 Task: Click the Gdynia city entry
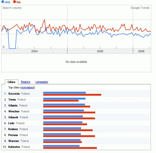point(13,105)
